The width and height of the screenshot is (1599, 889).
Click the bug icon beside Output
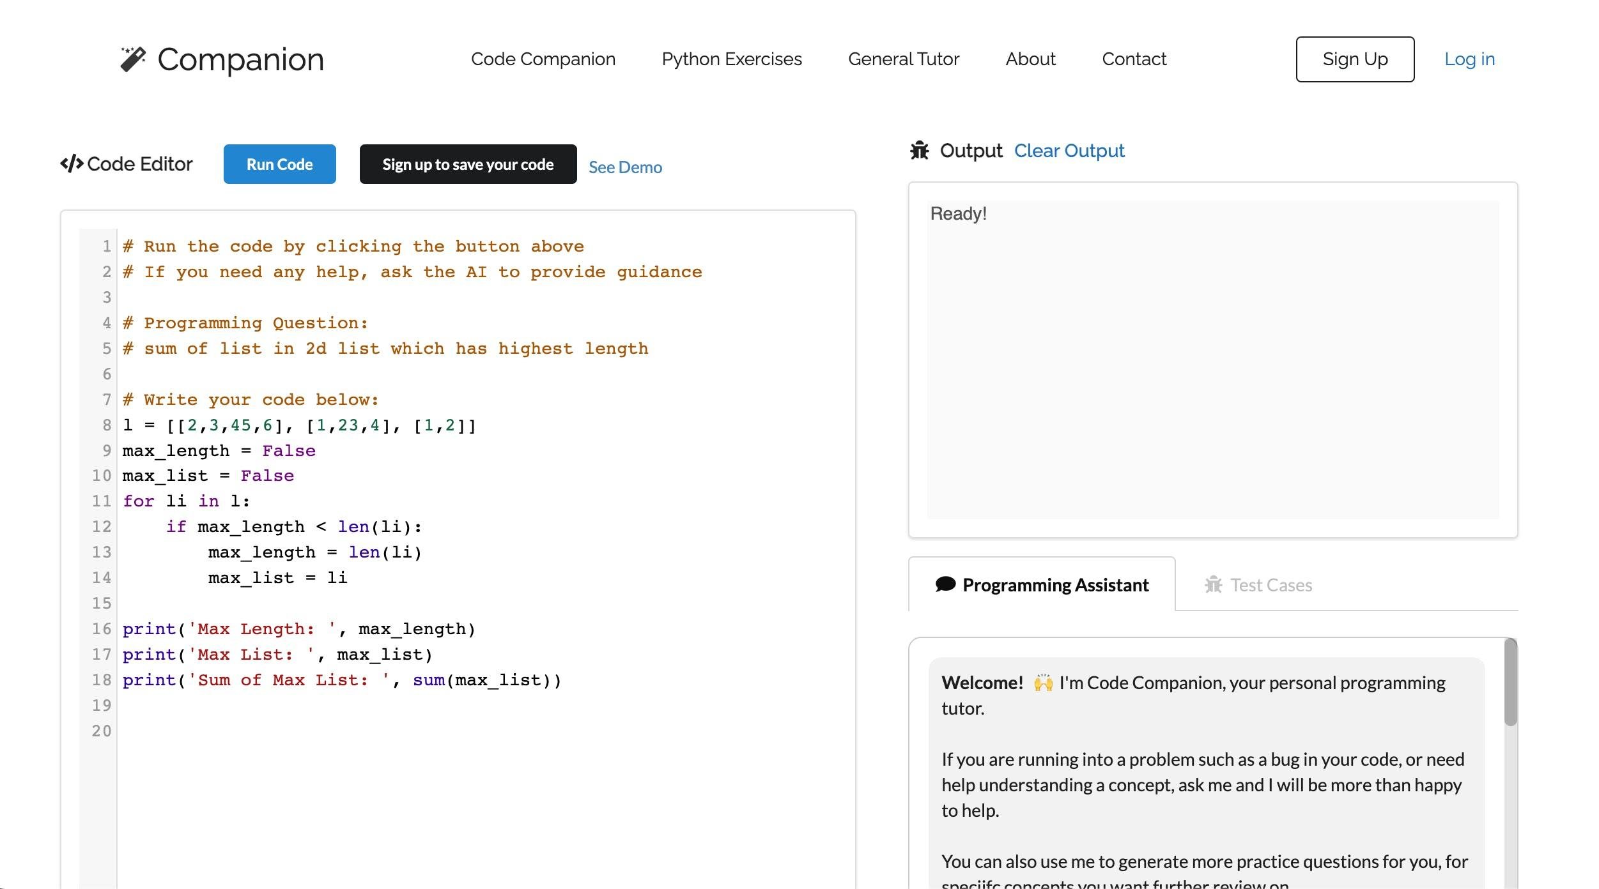click(919, 151)
